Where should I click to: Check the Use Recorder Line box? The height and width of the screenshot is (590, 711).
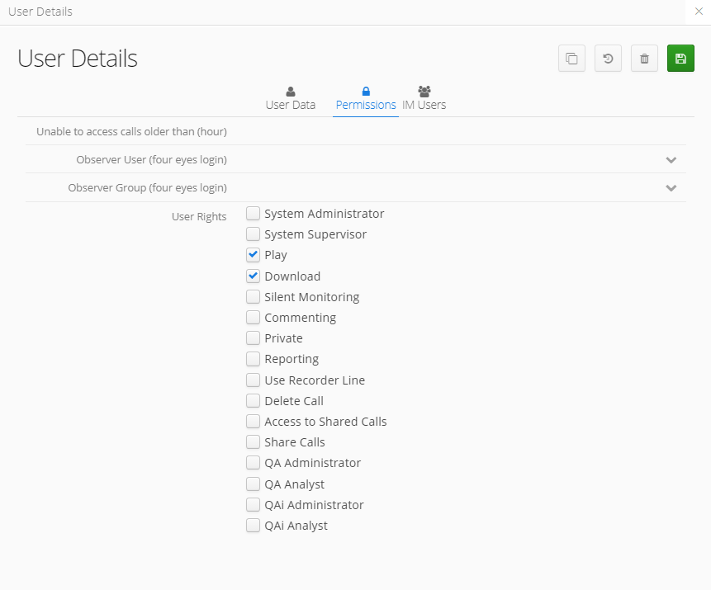(253, 380)
